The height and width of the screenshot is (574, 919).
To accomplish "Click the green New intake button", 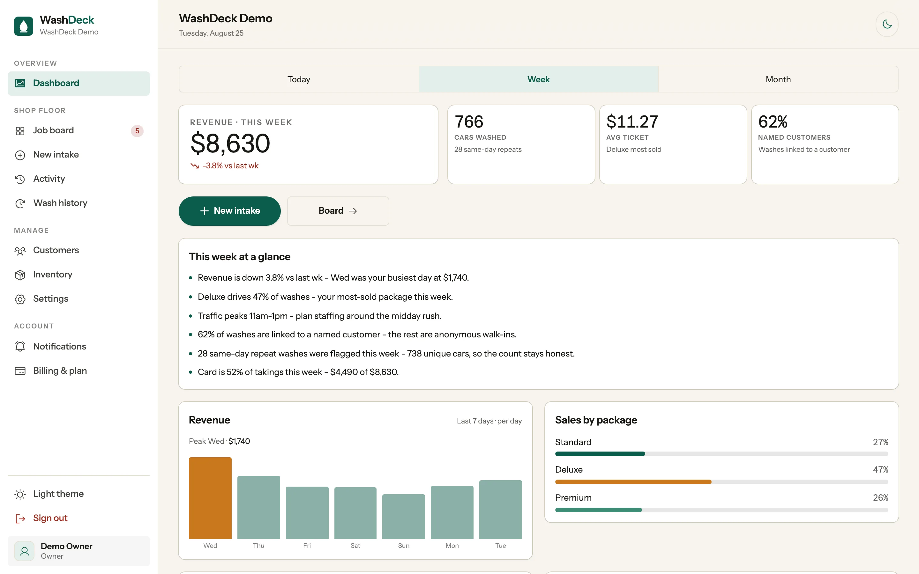I will pyautogui.click(x=230, y=211).
